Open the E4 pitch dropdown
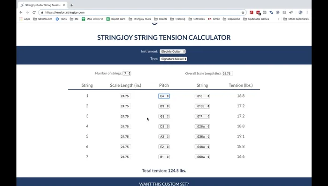328x186 pixels. [164, 96]
